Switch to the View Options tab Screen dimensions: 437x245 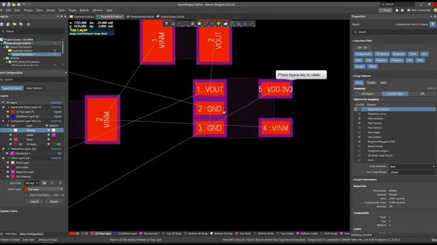pyautogui.click(x=34, y=88)
